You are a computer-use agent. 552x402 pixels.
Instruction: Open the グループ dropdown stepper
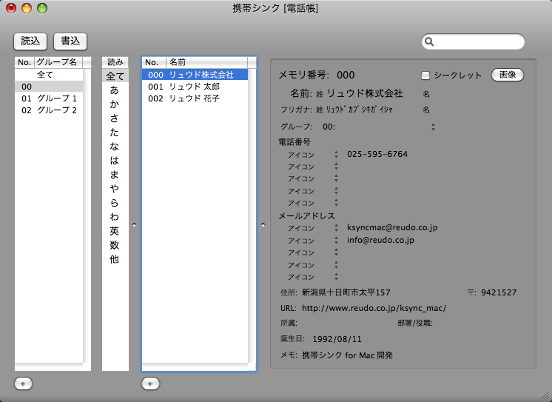[433, 127]
